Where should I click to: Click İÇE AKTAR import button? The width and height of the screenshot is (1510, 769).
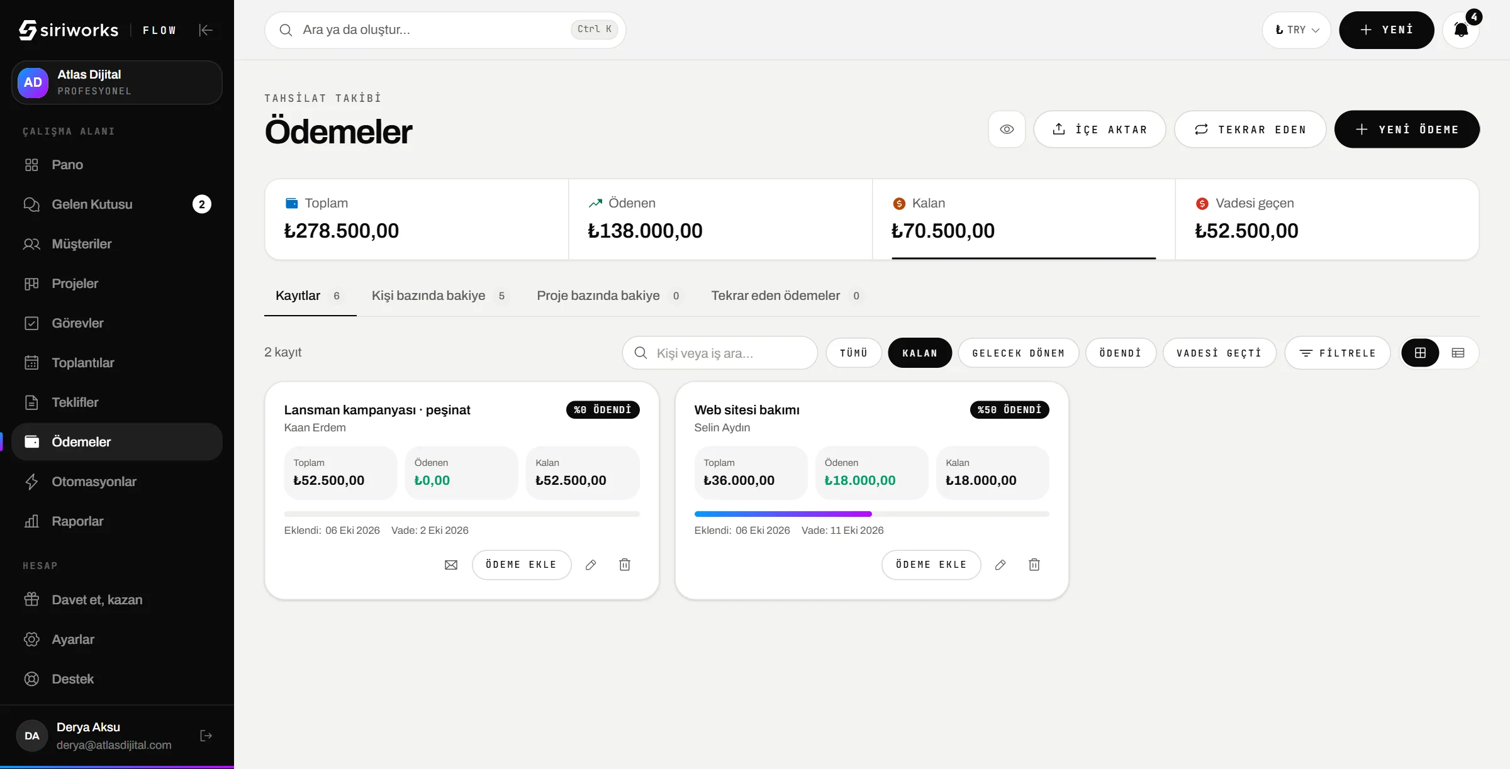pyautogui.click(x=1099, y=129)
